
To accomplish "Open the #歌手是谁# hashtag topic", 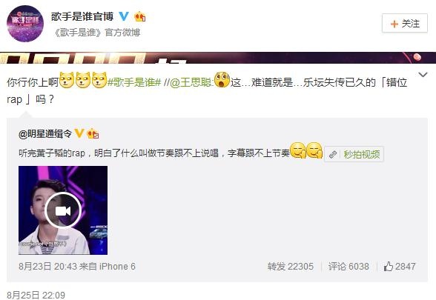I will 134,82.
